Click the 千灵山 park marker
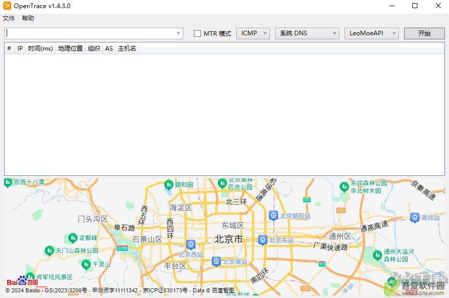This screenshot has width=449, height=298. (x=86, y=264)
